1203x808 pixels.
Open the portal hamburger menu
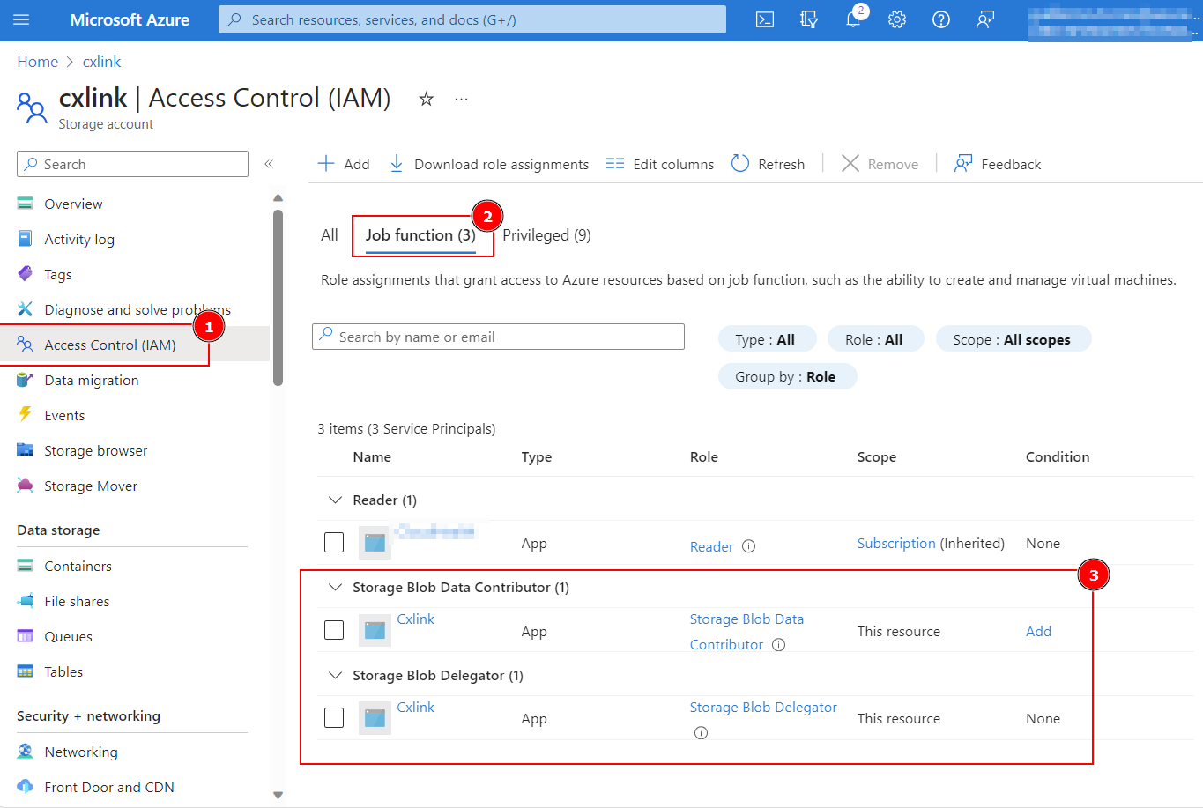point(21,19)
